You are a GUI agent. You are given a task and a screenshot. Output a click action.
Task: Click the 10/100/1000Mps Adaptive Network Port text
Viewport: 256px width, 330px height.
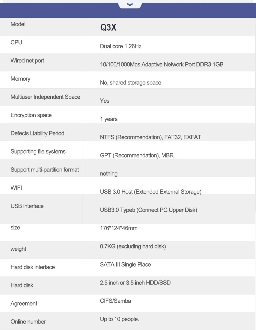pos(161,65)
